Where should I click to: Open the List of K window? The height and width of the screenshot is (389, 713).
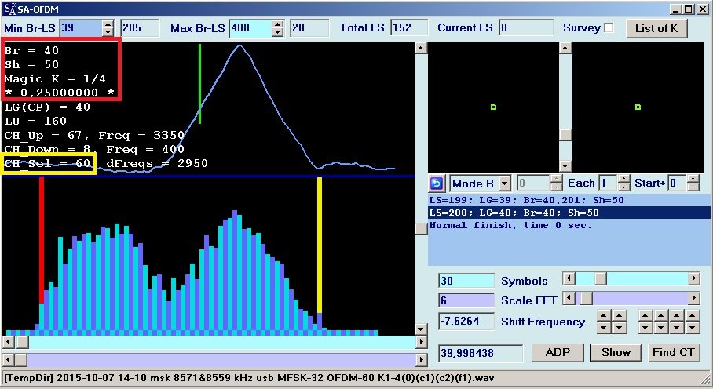tap(656, 28)
